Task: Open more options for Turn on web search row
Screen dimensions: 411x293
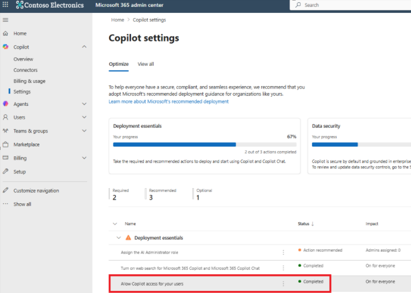Action: pos(283,268)
